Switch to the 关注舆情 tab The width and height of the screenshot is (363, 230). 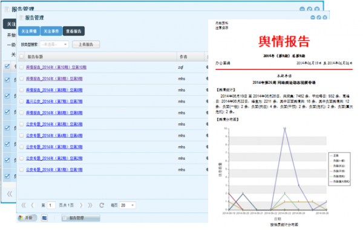pyautogui.click(x=29, y=31)
